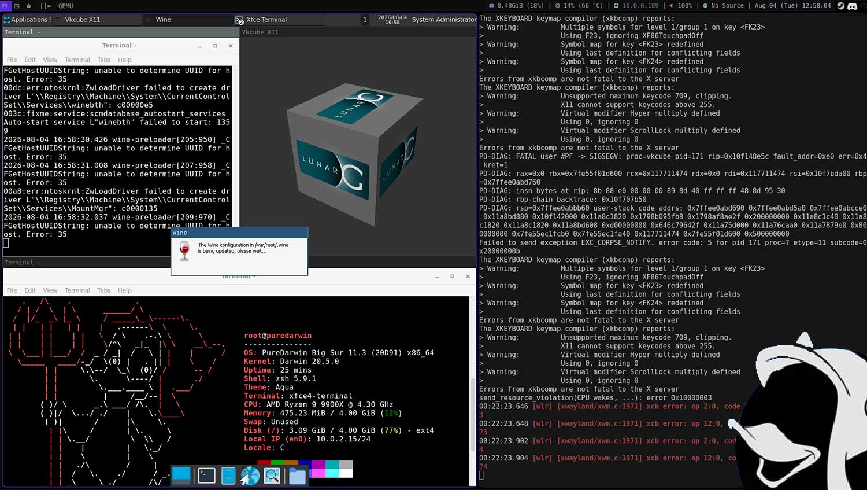Open Terminal menu in lower Terminal window
Image resolution: width=867 pixels, height=490 pixels.
pyautogui.click(x=77, y=290)
